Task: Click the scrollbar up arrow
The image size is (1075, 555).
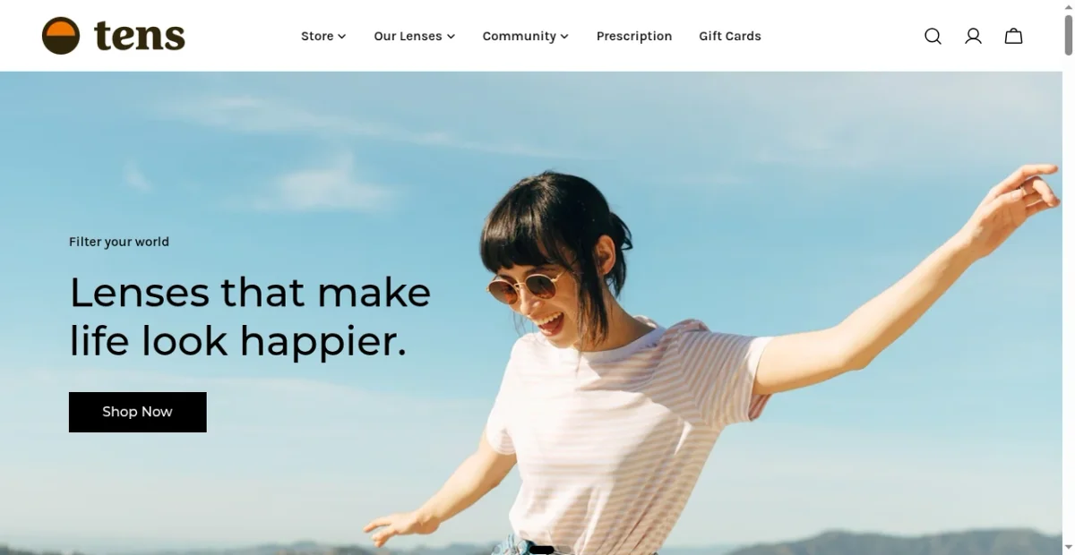Action: pyautogui.click(x=1068, y=6)
